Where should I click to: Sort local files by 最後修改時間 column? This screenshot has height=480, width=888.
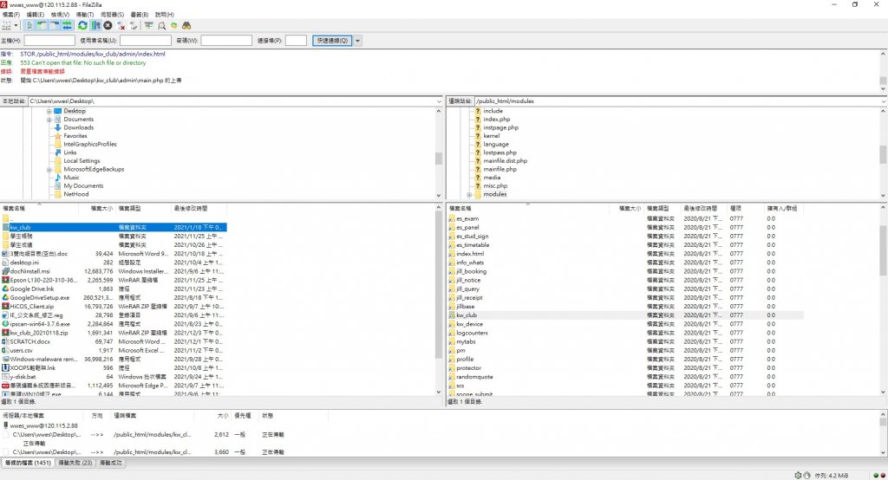pos(199,208)
